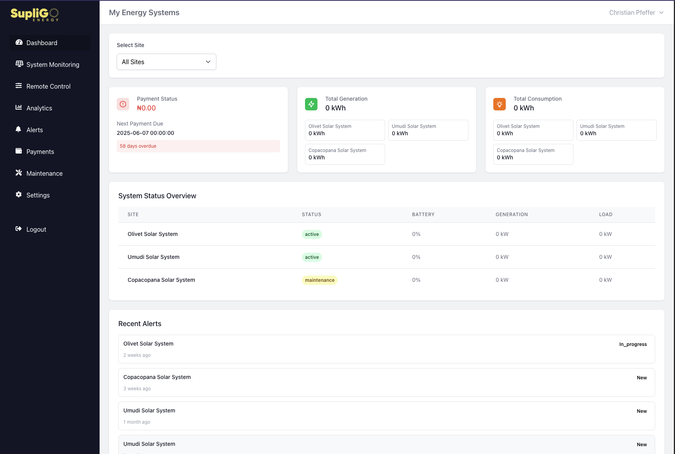Click the Payment Status warning icon

point(123,104)
